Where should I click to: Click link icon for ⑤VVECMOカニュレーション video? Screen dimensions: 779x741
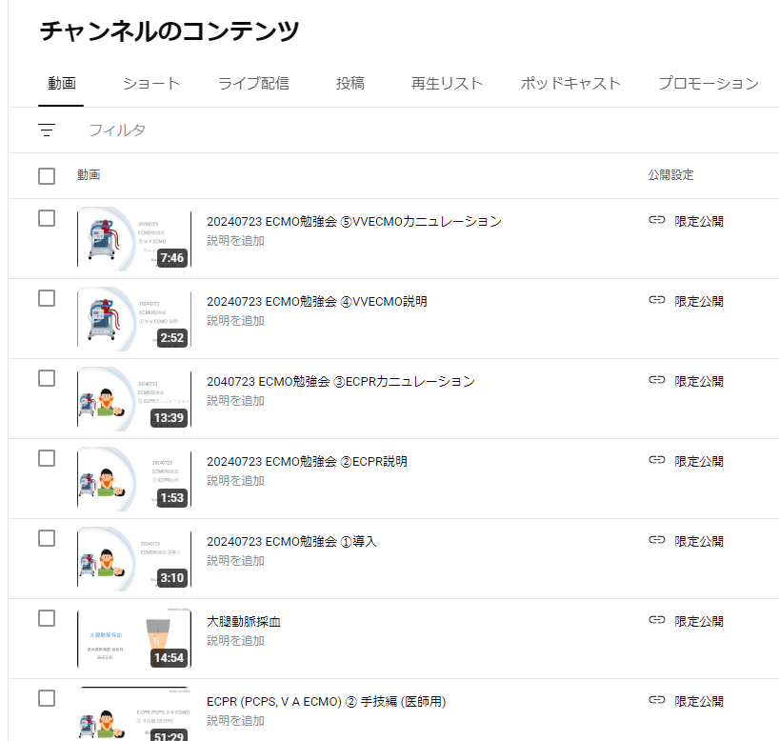point(656,220)
